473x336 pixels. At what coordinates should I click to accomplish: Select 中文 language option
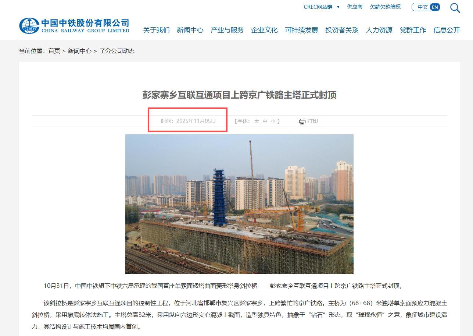pyautogui.click(x=422, y=7)
